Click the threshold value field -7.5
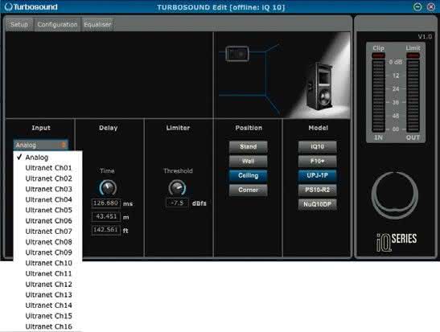The height and width of the screenshot is (332, 440). coord(177,203)
